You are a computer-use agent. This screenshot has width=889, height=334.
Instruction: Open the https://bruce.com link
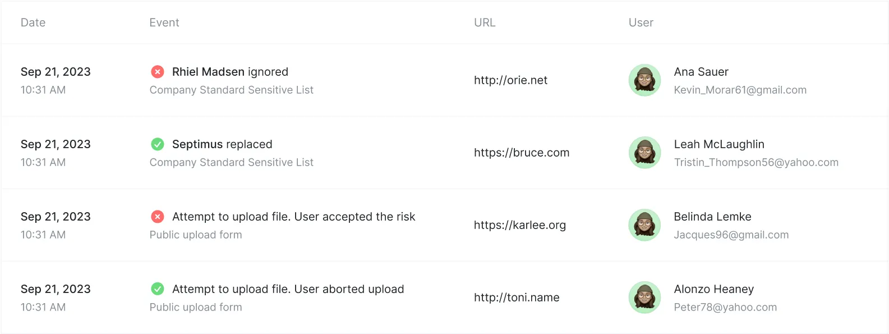pyautogui.click(x=522, y=153)
